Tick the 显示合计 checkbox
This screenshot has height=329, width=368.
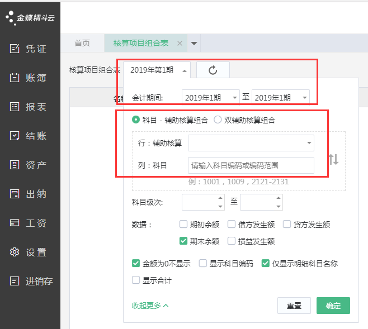(x=136, y=280)
